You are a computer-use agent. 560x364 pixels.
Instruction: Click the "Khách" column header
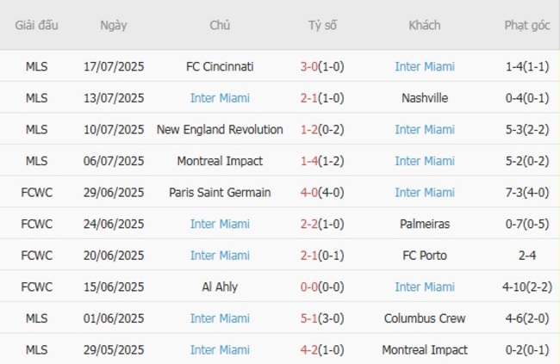coord(425,25)
